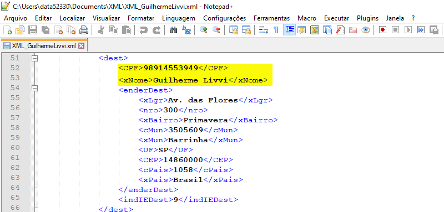This screenshot has height=212, width=444.
Task: Select the XML_GuilhermeLivvi.xml tab
Action: click(x=44, y=45)
